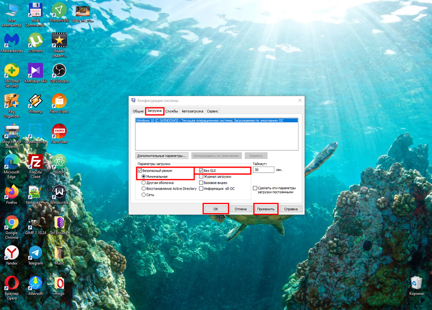Select Windows 10 boot entry in list

217,120
